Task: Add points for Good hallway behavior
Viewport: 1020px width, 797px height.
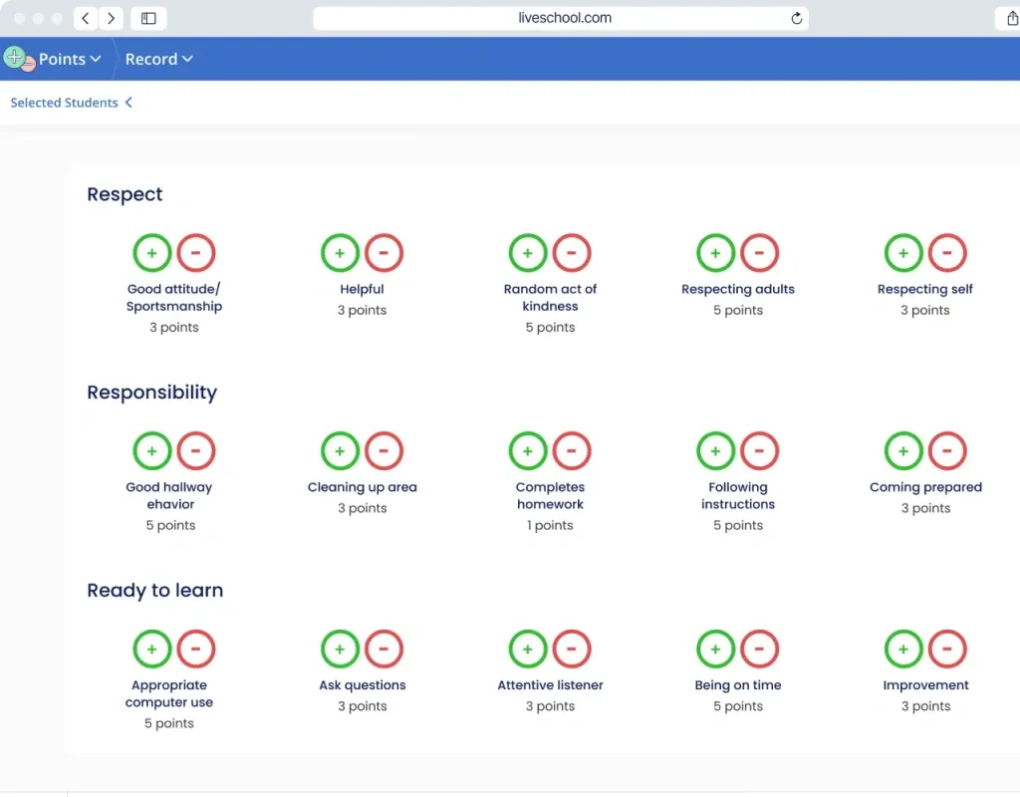Action: coord(152,451)
